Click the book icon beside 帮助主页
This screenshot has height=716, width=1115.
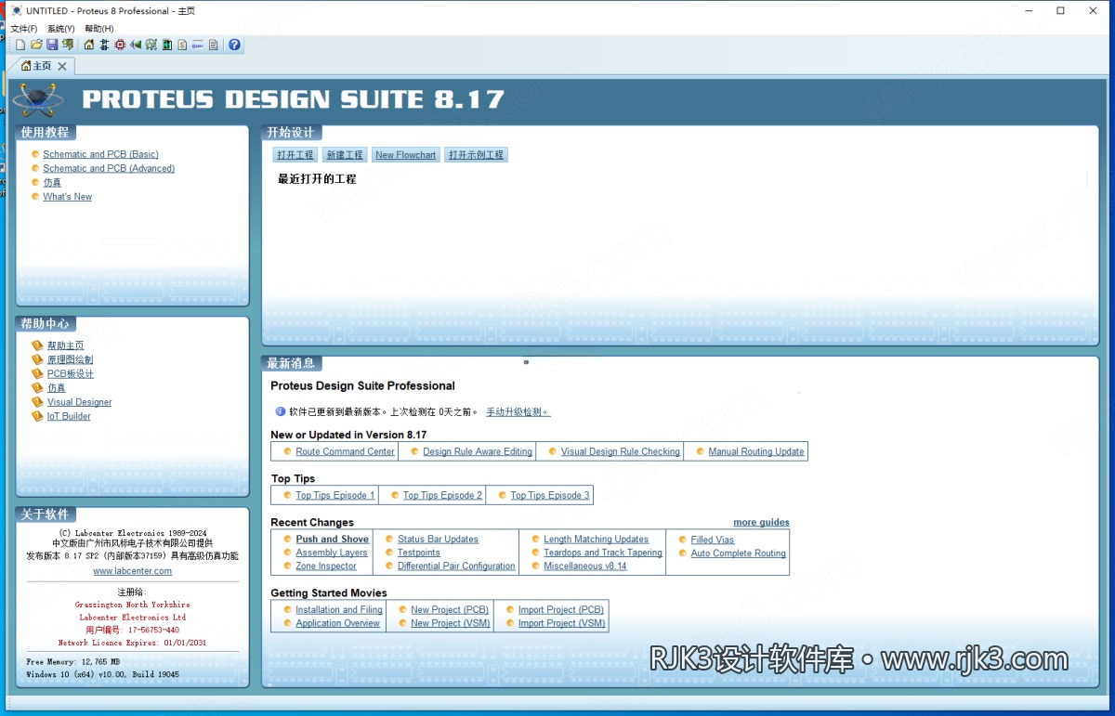[x=37, y=345]
